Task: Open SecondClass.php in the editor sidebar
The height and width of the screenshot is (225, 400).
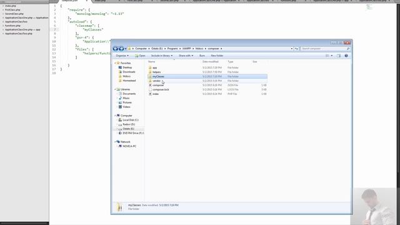Action: pyautogui.click(x=14, y=14)
